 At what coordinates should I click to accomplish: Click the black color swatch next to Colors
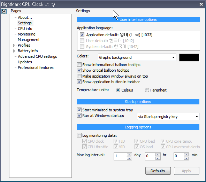[x=189, y=57]
